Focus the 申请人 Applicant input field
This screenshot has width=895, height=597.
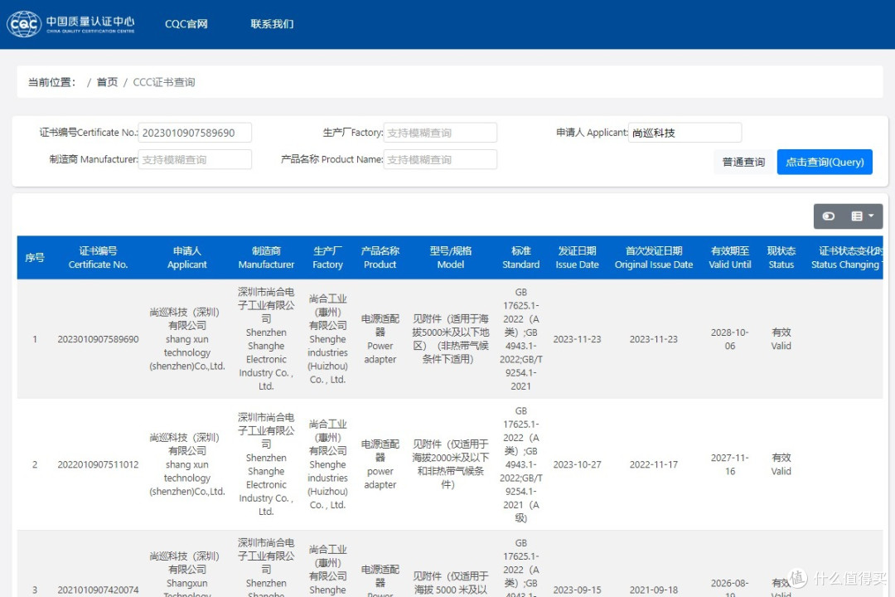pos(685,133)
